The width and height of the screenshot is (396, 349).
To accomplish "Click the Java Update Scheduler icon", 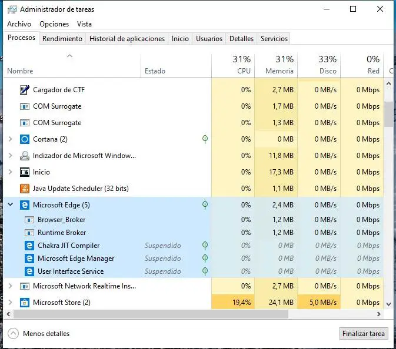I will coord(25,189).
